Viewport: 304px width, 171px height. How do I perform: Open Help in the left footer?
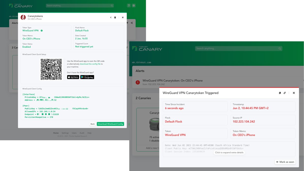pos(89,133)
